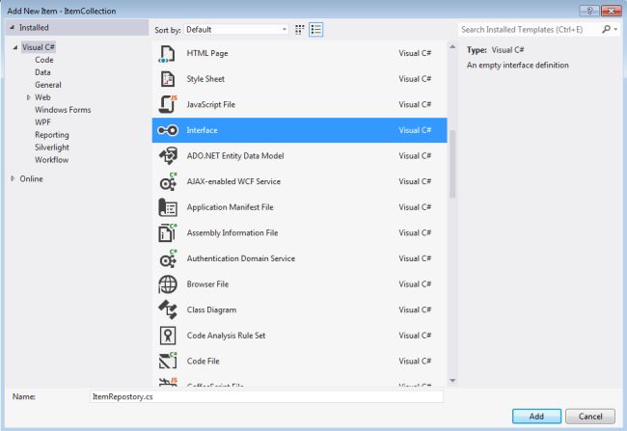Screen dimensions: 627x431
Task: Click the Application Manifest File icon
Action: click(167, 207)
